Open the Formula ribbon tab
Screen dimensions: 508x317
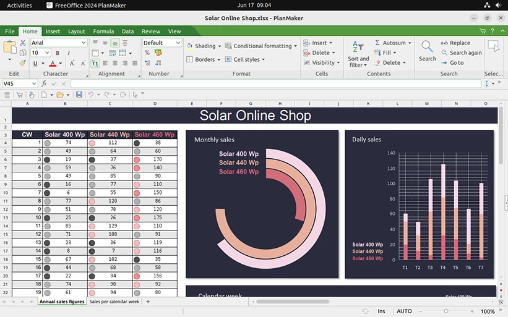coord(103,32)
